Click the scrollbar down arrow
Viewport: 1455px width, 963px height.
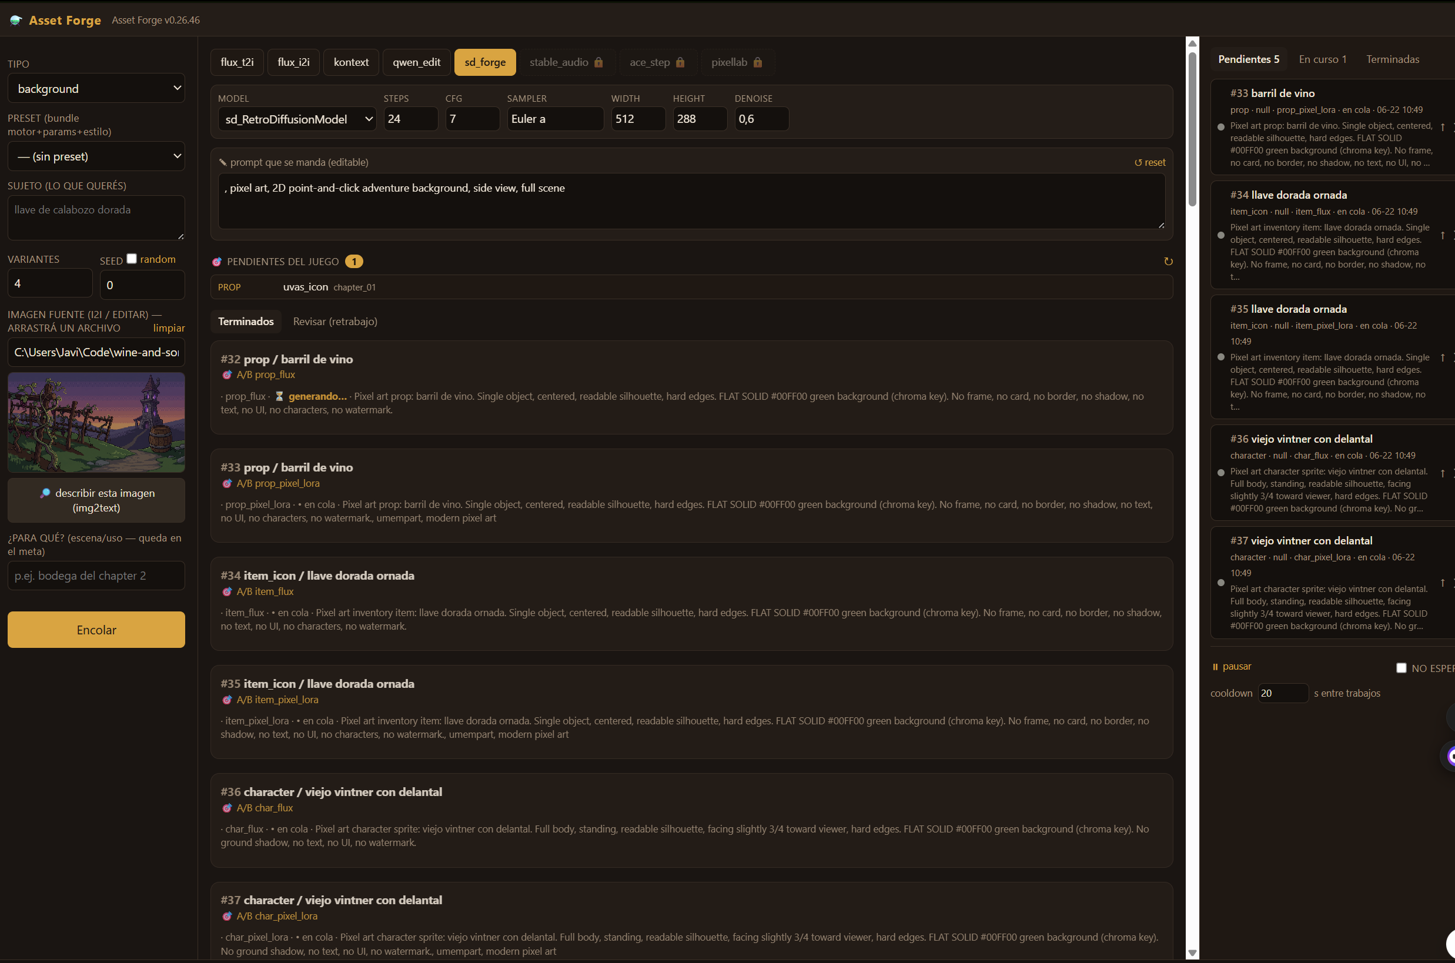(1192, 953)
